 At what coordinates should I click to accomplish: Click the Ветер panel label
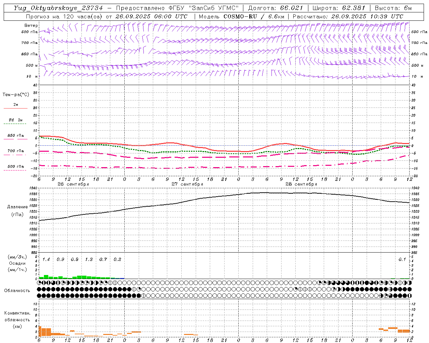(31, 25)
